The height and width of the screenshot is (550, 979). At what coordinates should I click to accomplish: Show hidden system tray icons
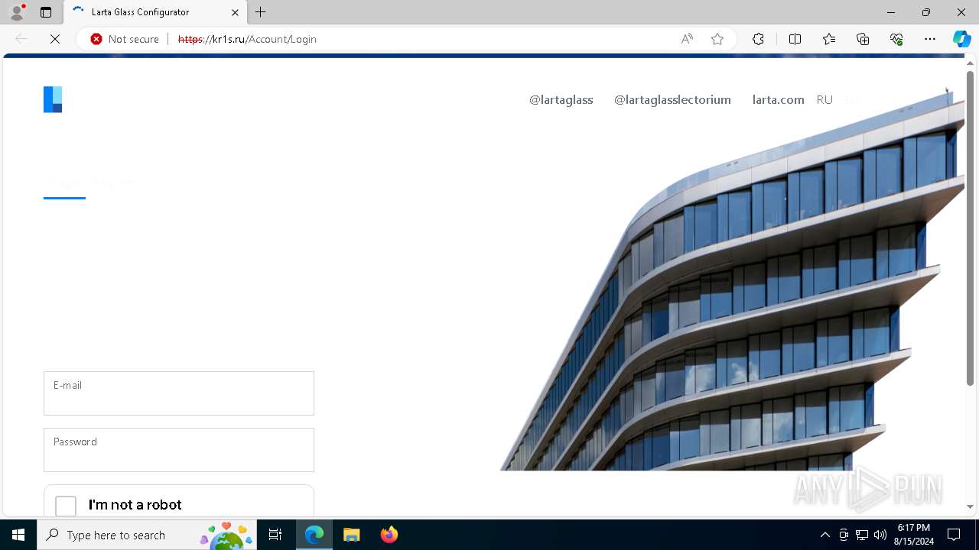825,535
